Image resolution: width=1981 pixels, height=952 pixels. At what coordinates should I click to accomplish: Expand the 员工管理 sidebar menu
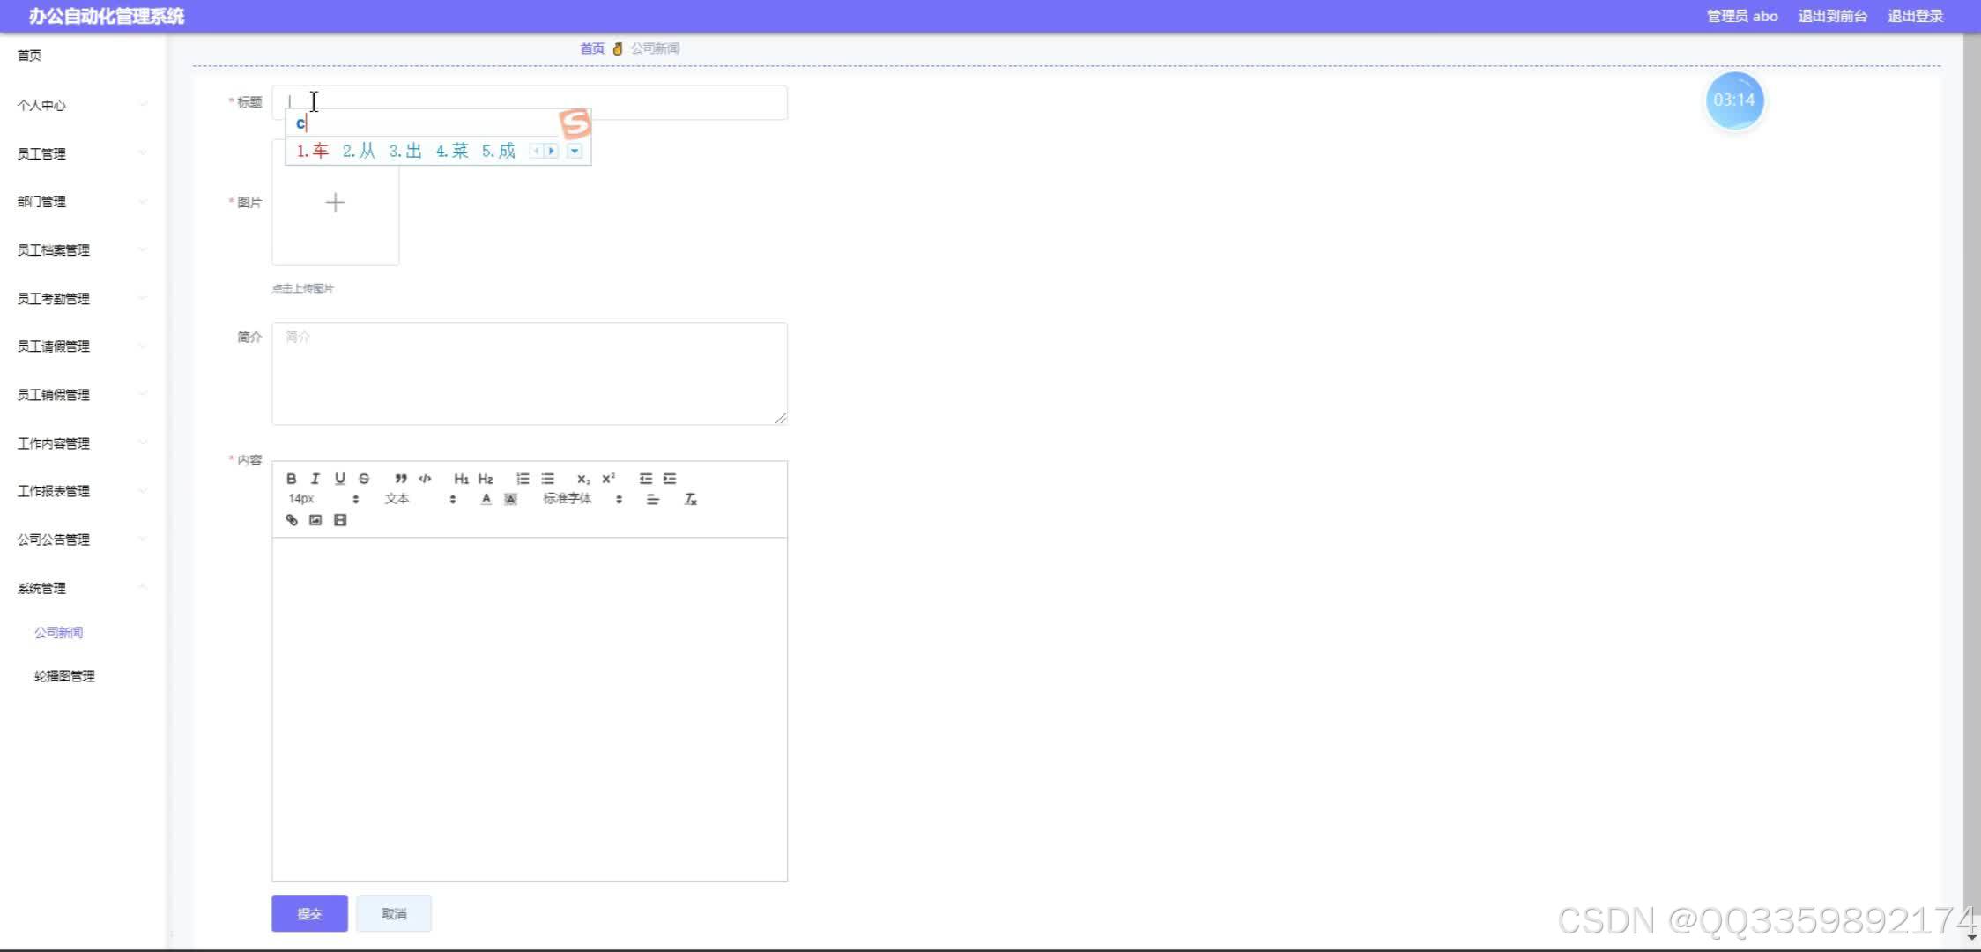[81, 153]
